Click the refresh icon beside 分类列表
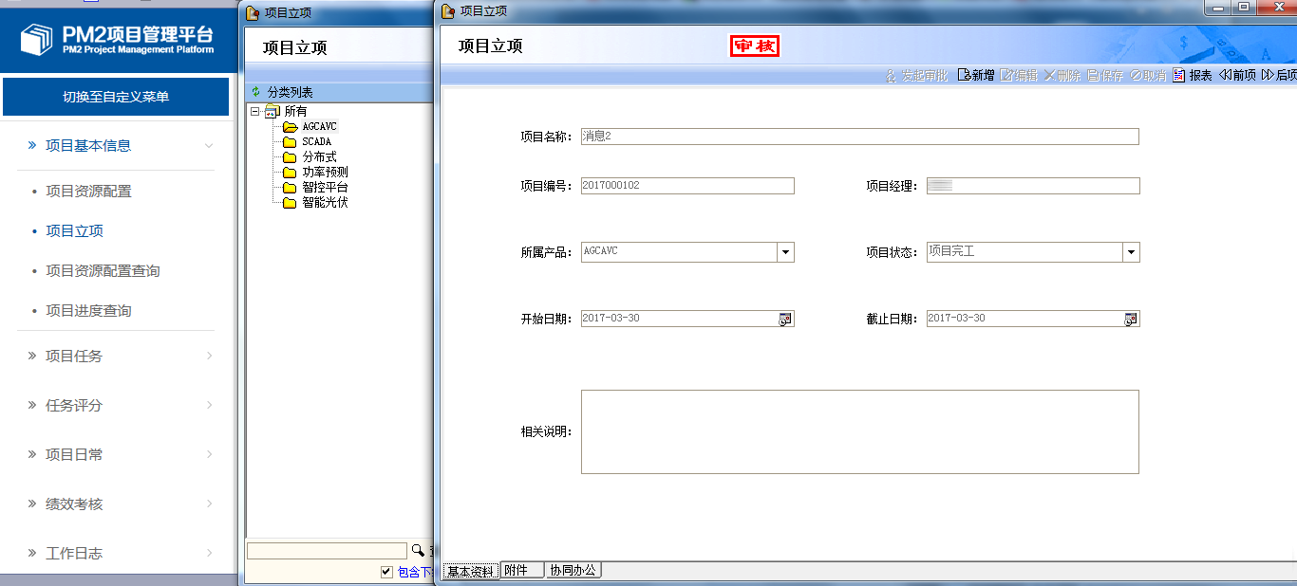 [255, 92]
